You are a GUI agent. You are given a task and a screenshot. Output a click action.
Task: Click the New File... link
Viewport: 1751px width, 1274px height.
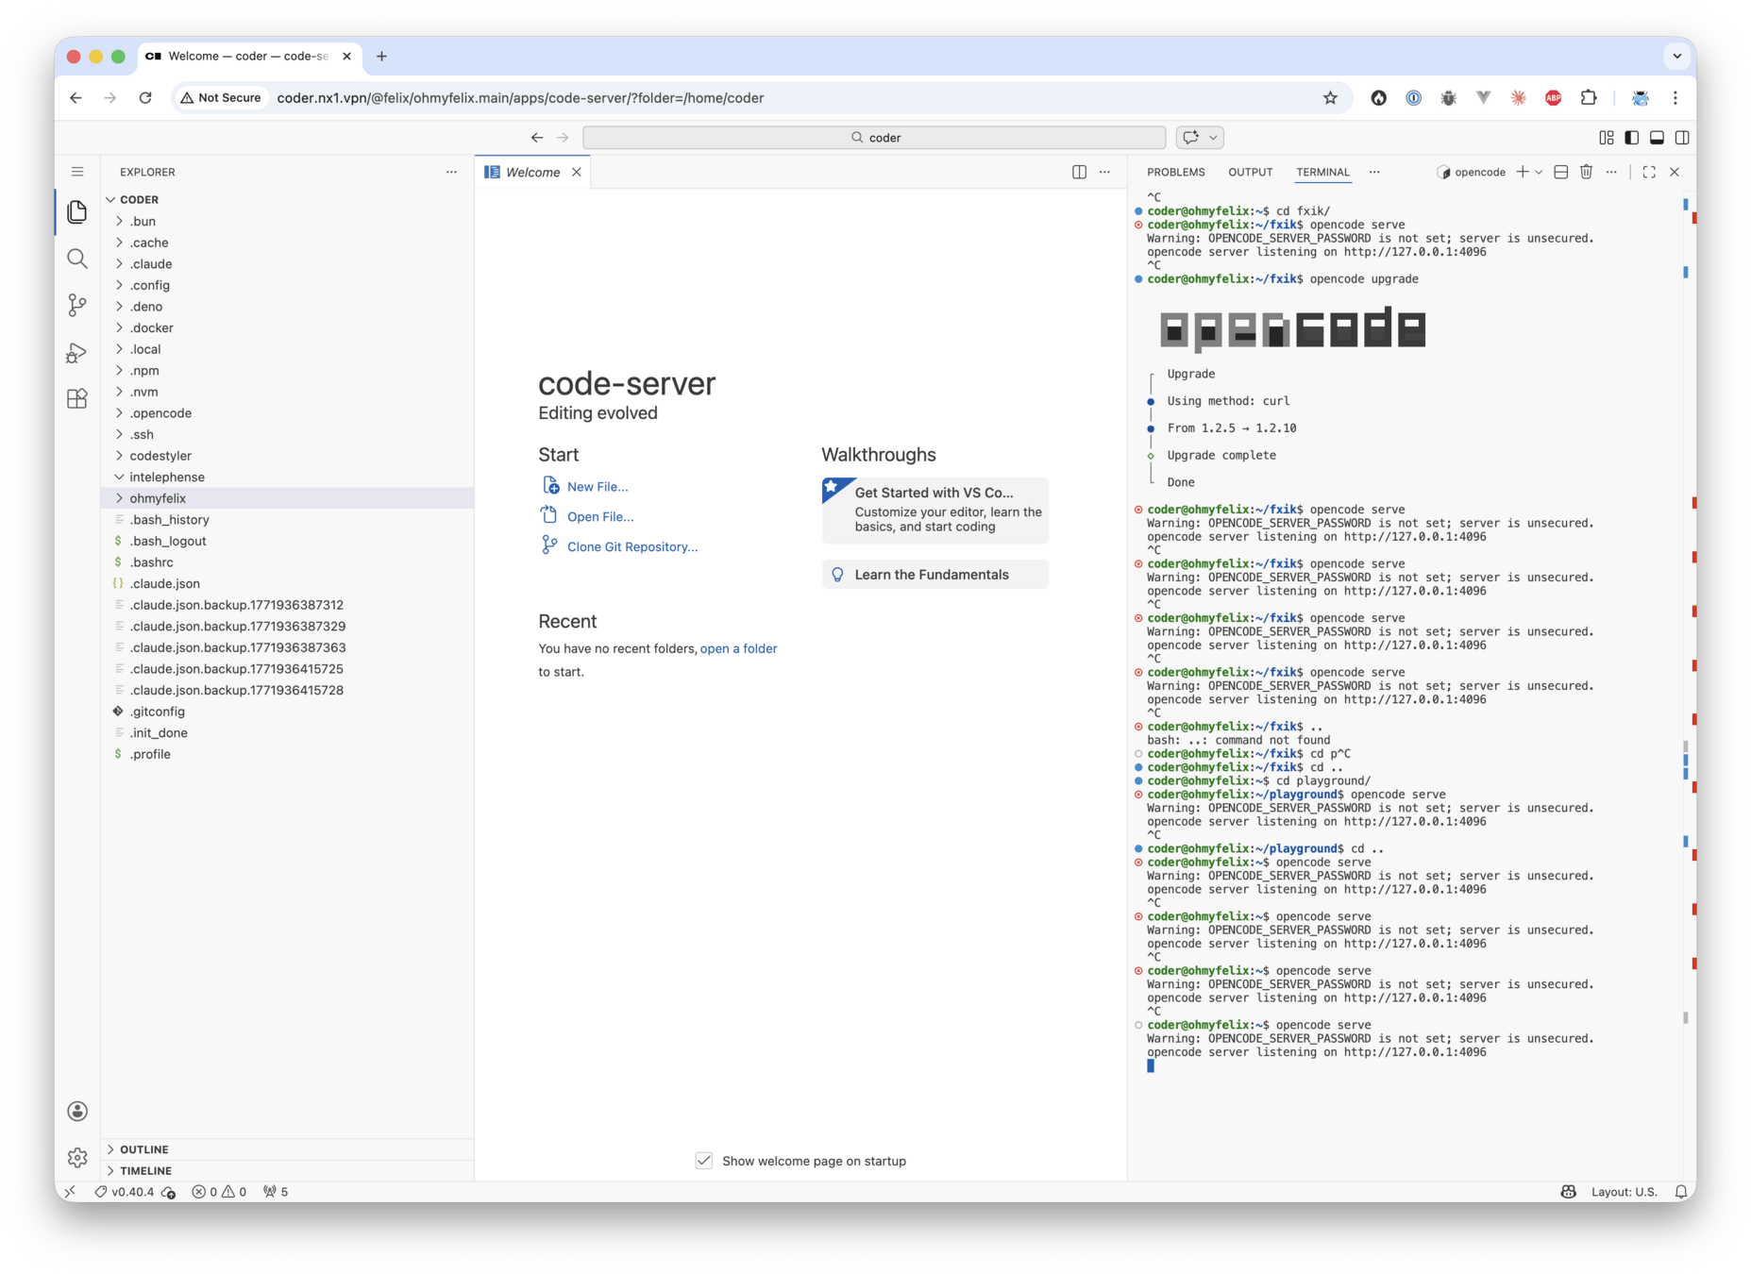click(597, 487)
